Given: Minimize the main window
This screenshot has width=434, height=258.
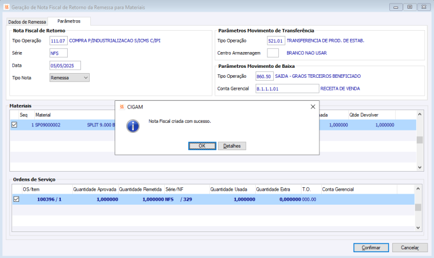Looking at the screenshot, I should pyautogui.click(x=396, y=7).
